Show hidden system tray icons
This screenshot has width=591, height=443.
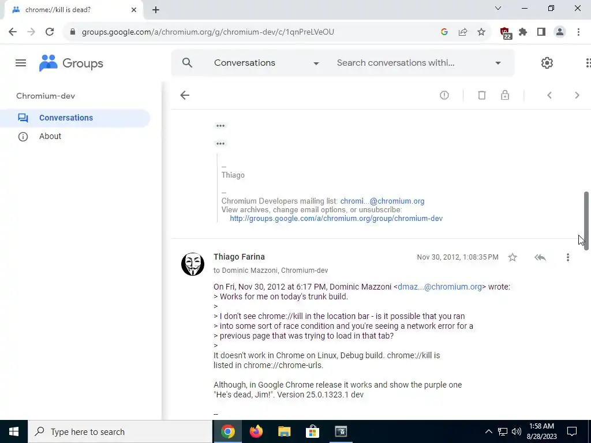(488, 431)
